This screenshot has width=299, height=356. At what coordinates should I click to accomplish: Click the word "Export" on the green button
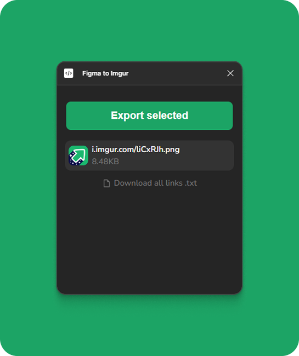click(127, 116)
